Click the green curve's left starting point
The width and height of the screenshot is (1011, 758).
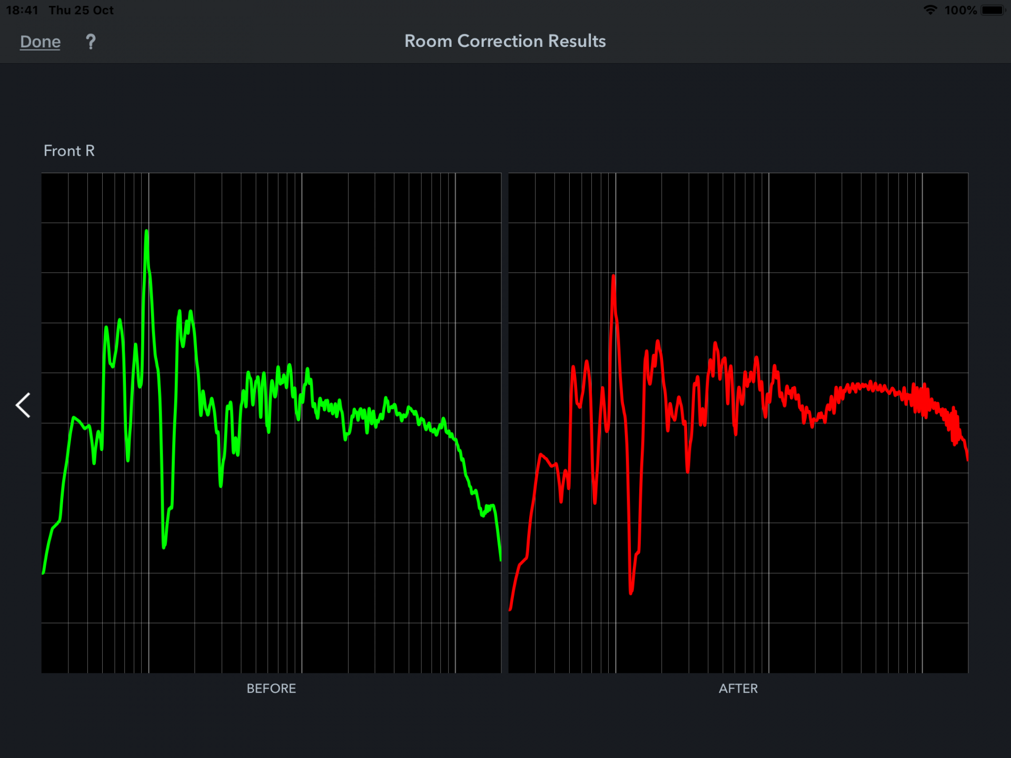coord(43,572)
